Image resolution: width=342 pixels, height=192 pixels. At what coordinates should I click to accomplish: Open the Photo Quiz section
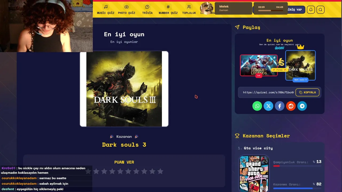click(x=126, y=10)
